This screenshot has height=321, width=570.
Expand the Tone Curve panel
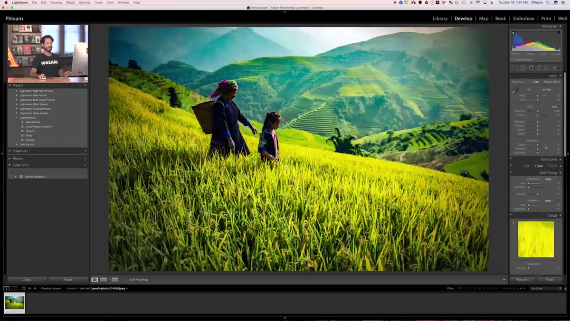tap(560, 160)
